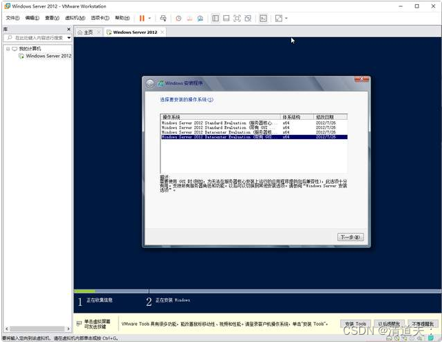Select Datacenter Evaluation (服务器核心) row
442x343 pixels.
254,132
